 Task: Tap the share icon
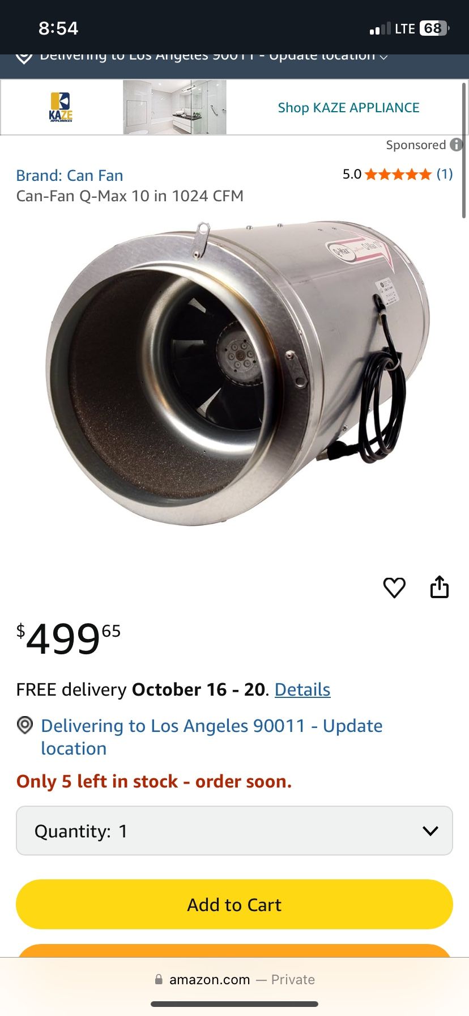[440, 587]
